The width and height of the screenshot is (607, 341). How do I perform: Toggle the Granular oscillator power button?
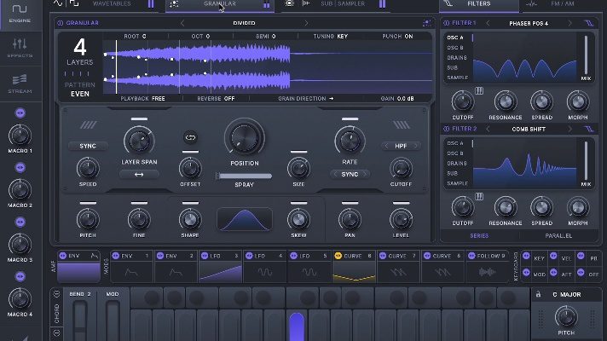pos(61,23)
